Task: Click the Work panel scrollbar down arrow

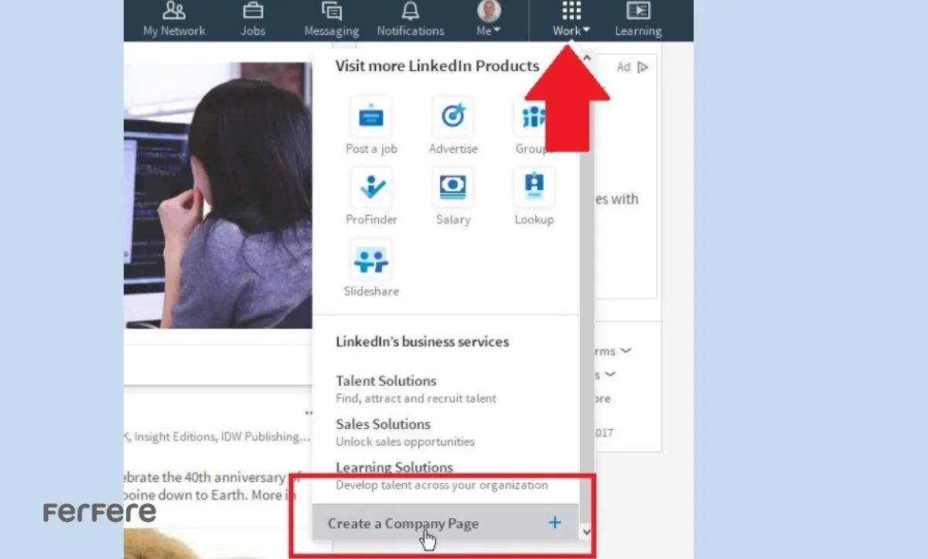Action: tap(586, 531)
